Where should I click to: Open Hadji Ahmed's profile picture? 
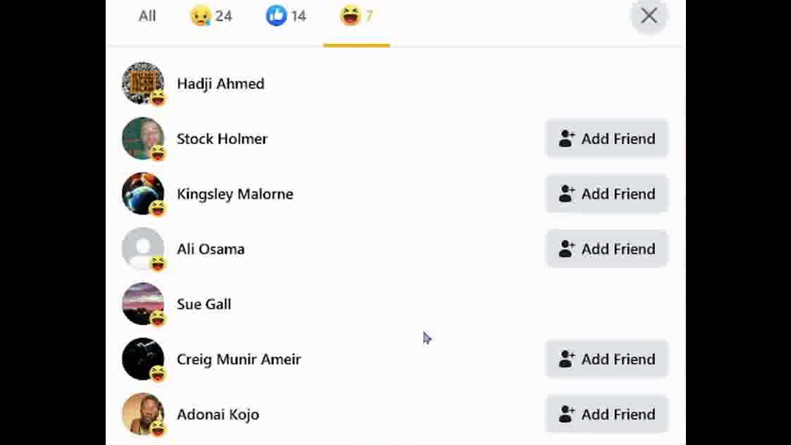[143, 83]
